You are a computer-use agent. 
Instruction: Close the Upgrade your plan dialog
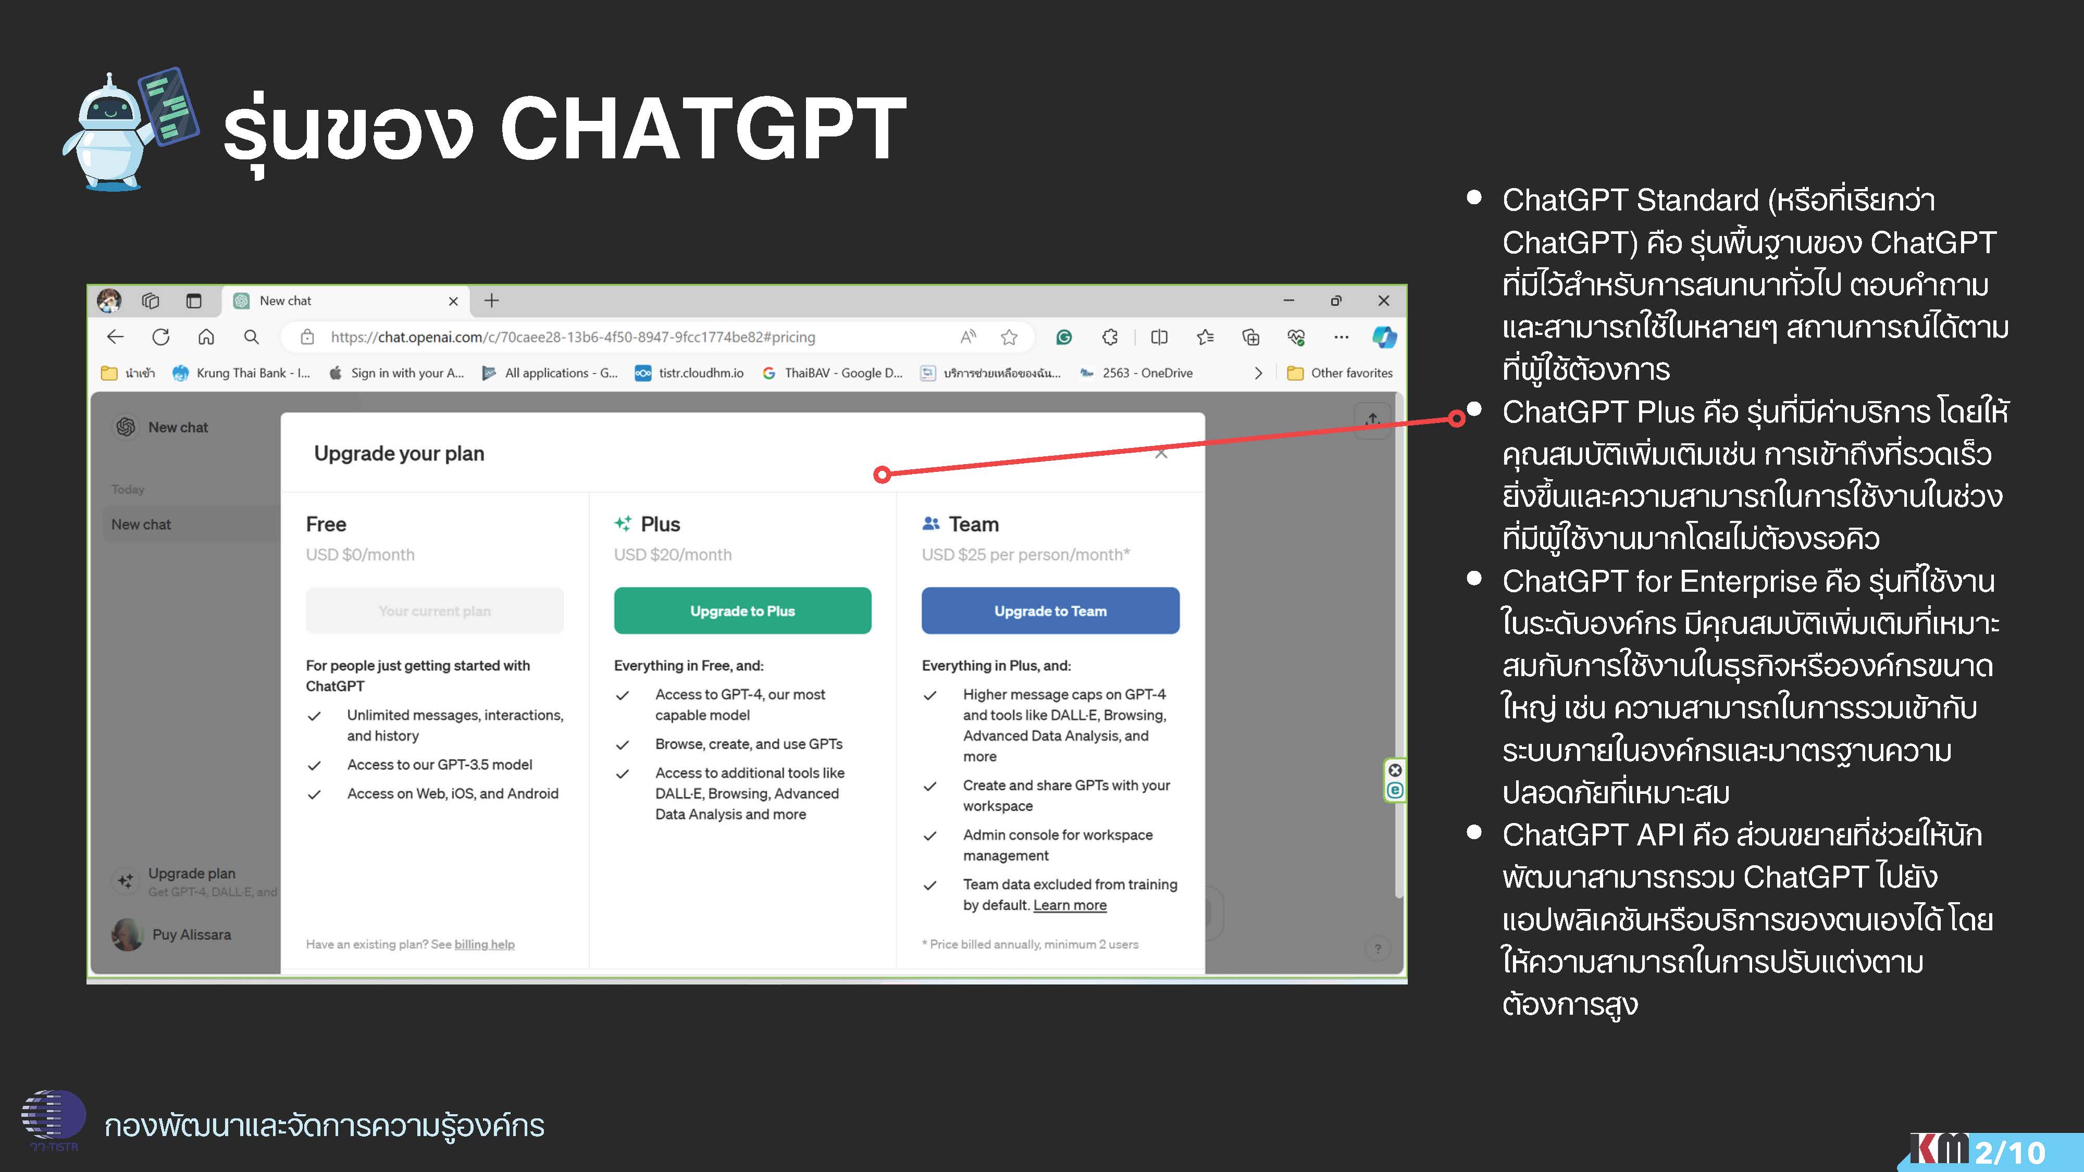[1161, 454]
